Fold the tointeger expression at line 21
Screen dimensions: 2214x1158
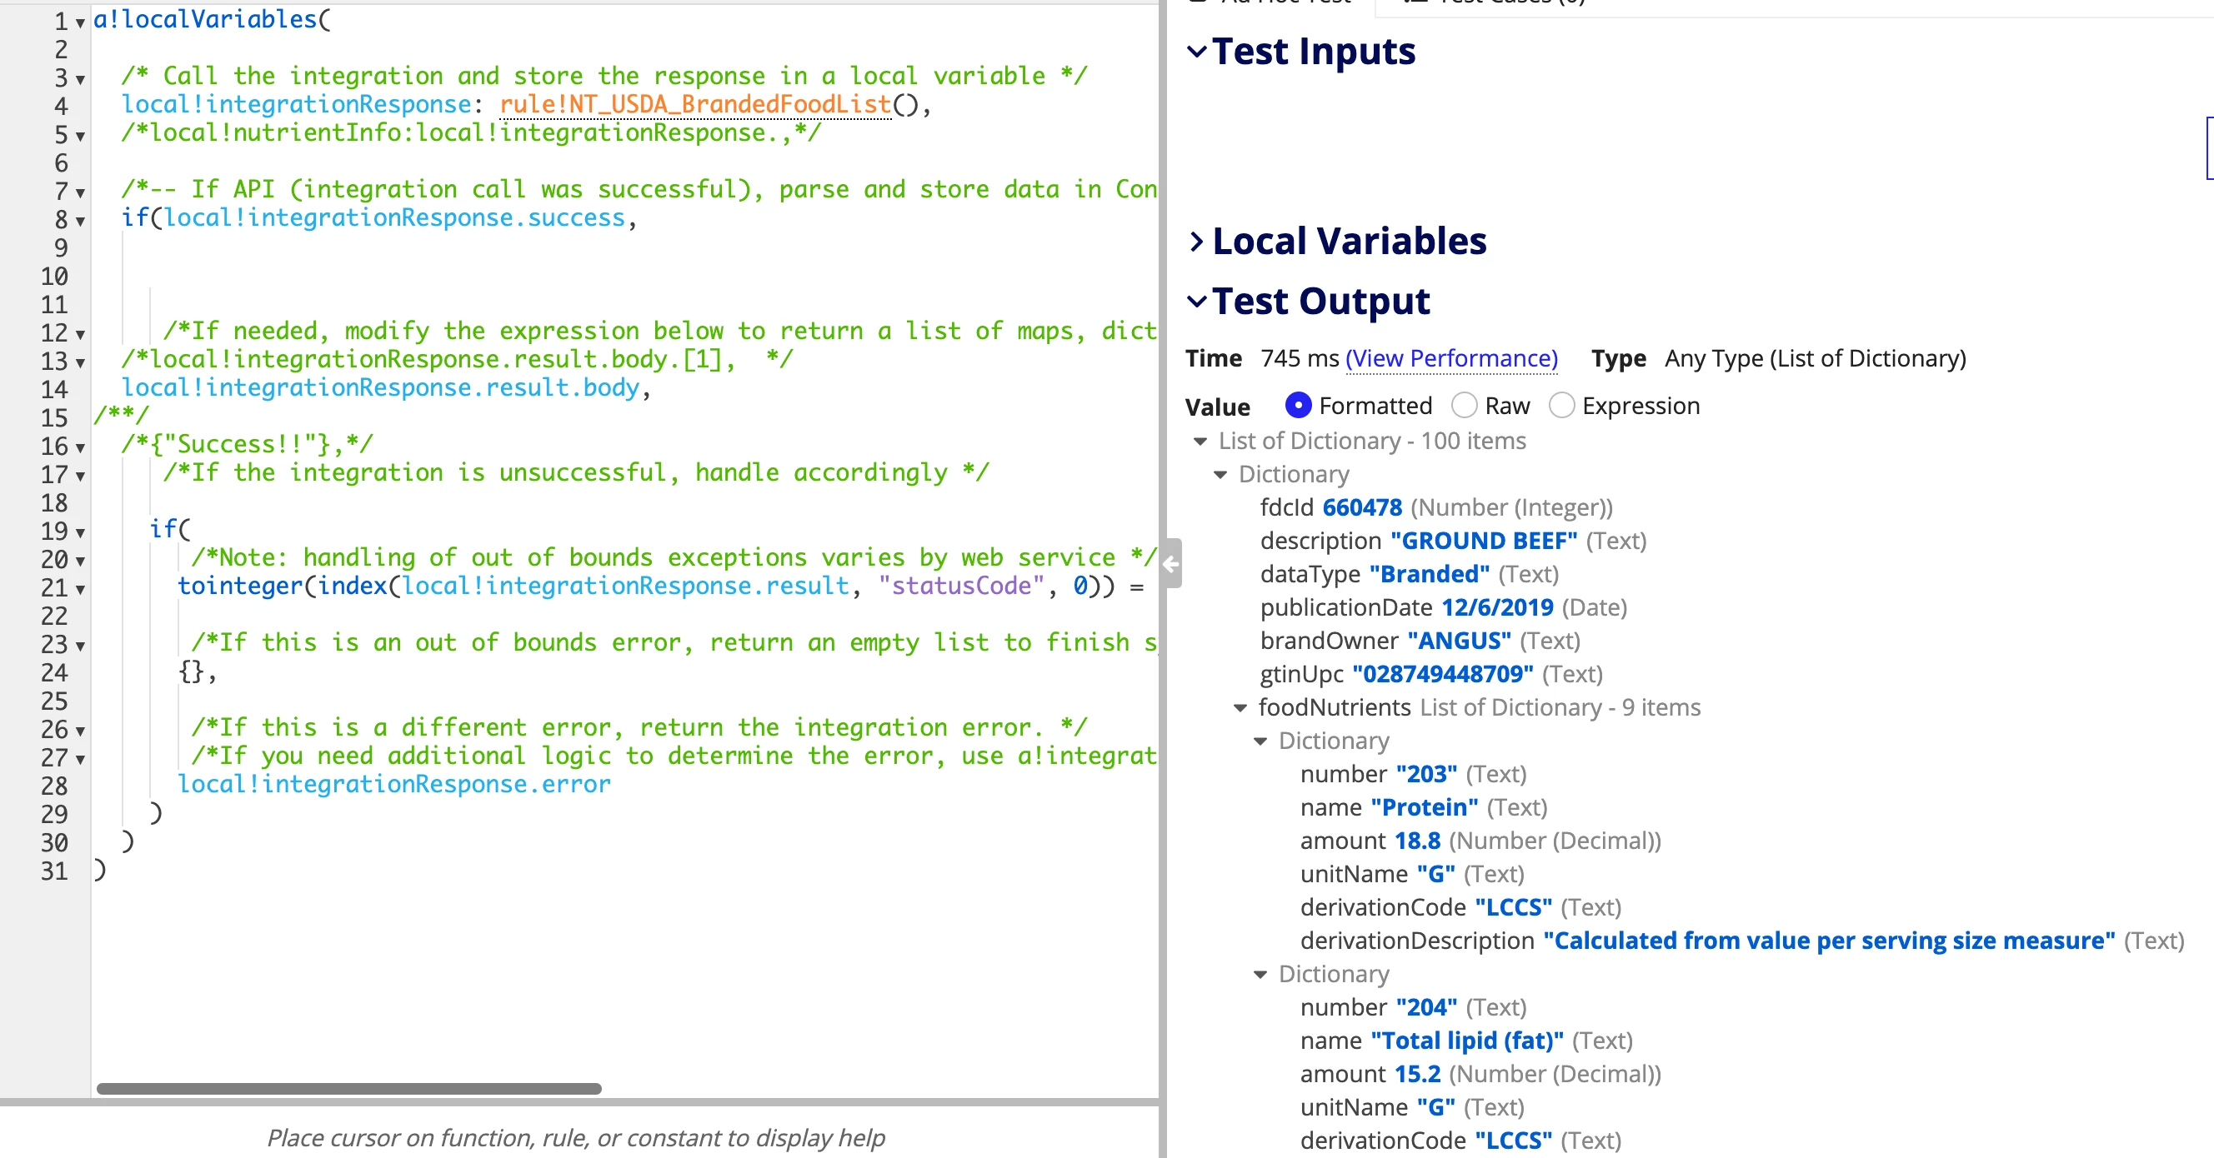[x=80, y=589]
